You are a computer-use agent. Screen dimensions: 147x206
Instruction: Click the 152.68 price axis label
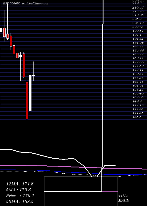pos(138,97)
